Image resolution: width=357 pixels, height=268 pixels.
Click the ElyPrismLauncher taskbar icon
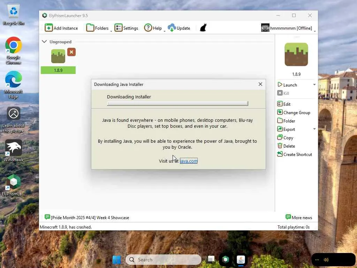click(x=226, y=259)
